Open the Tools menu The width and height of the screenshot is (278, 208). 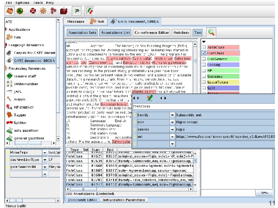38,2
